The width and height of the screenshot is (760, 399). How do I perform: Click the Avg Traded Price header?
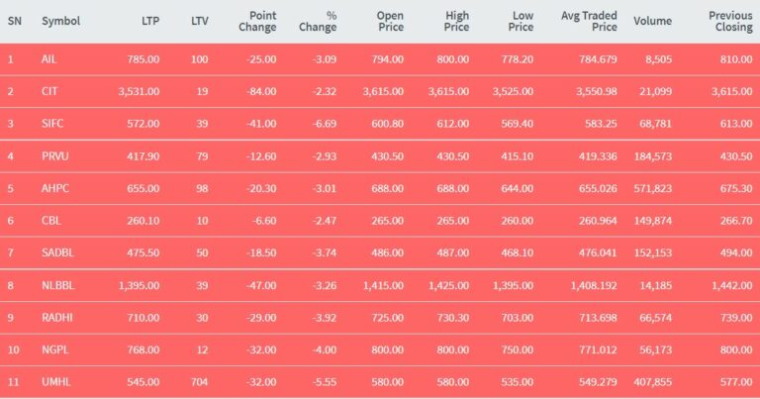tap(589, 22)
